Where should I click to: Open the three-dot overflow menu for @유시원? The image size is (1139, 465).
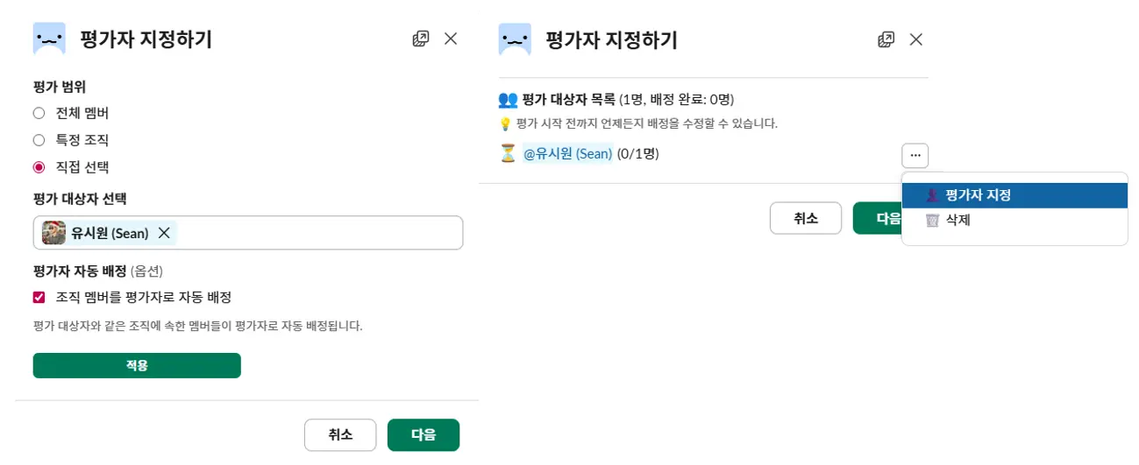click(x=915, y=156)
